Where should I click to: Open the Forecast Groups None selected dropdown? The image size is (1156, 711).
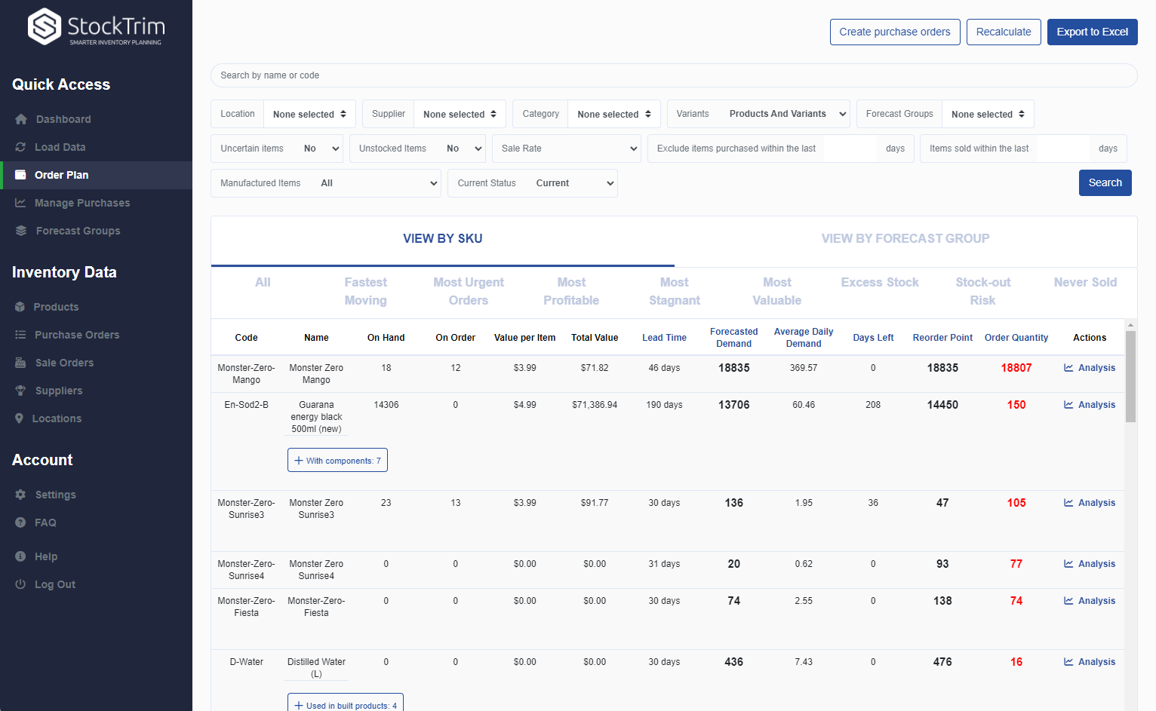click(x=988, y=114)
